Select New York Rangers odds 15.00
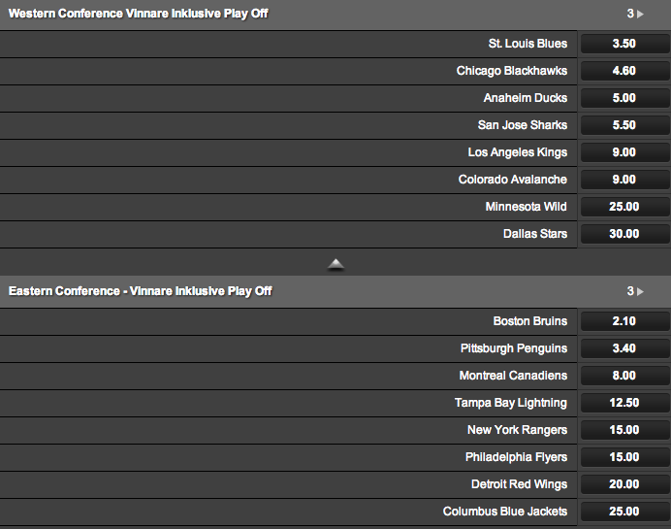671x529 pixels. tap(624, 430)
